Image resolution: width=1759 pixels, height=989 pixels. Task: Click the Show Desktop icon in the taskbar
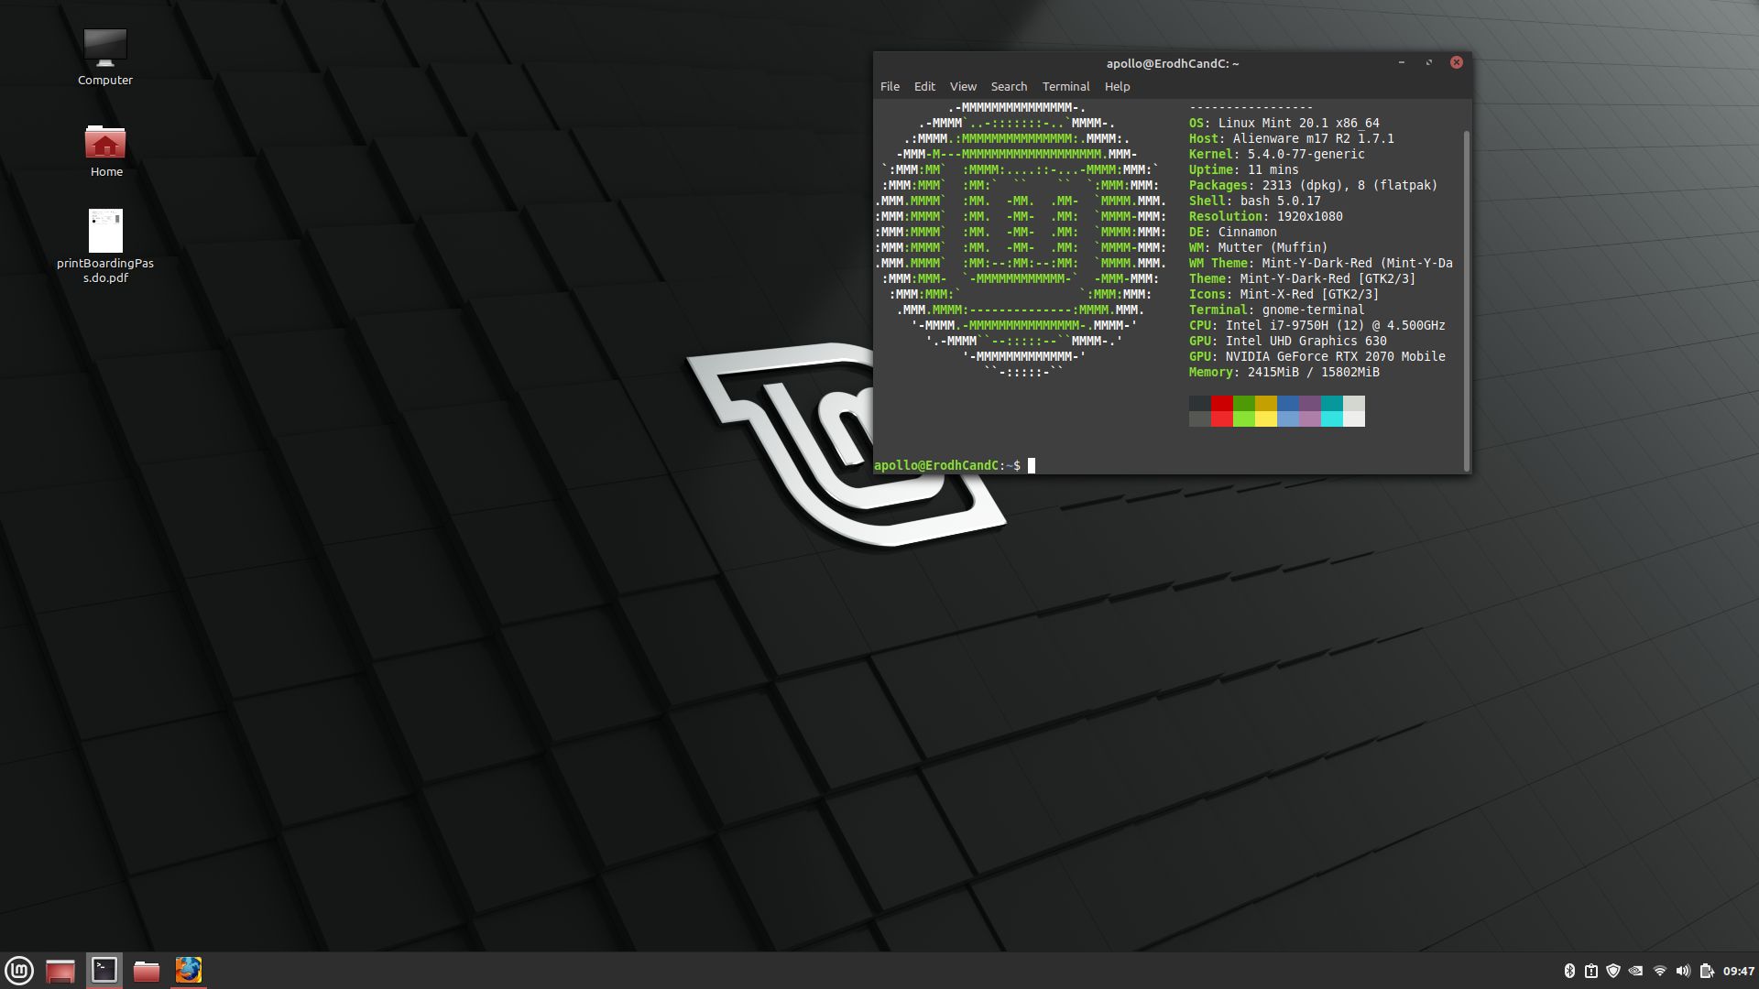coord(60,970)
